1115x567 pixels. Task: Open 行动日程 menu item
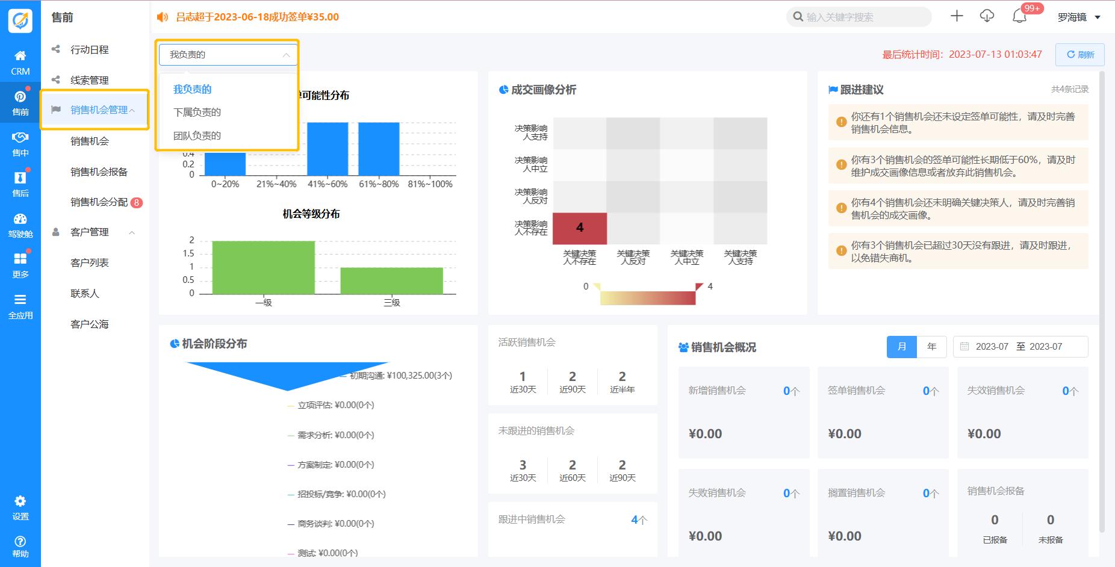coord(90,49)
